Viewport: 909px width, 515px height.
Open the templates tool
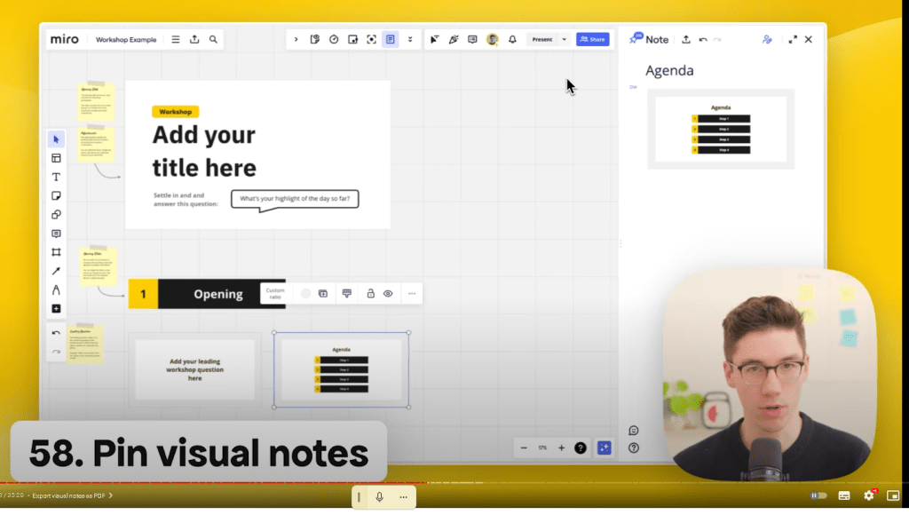(56, 158)
